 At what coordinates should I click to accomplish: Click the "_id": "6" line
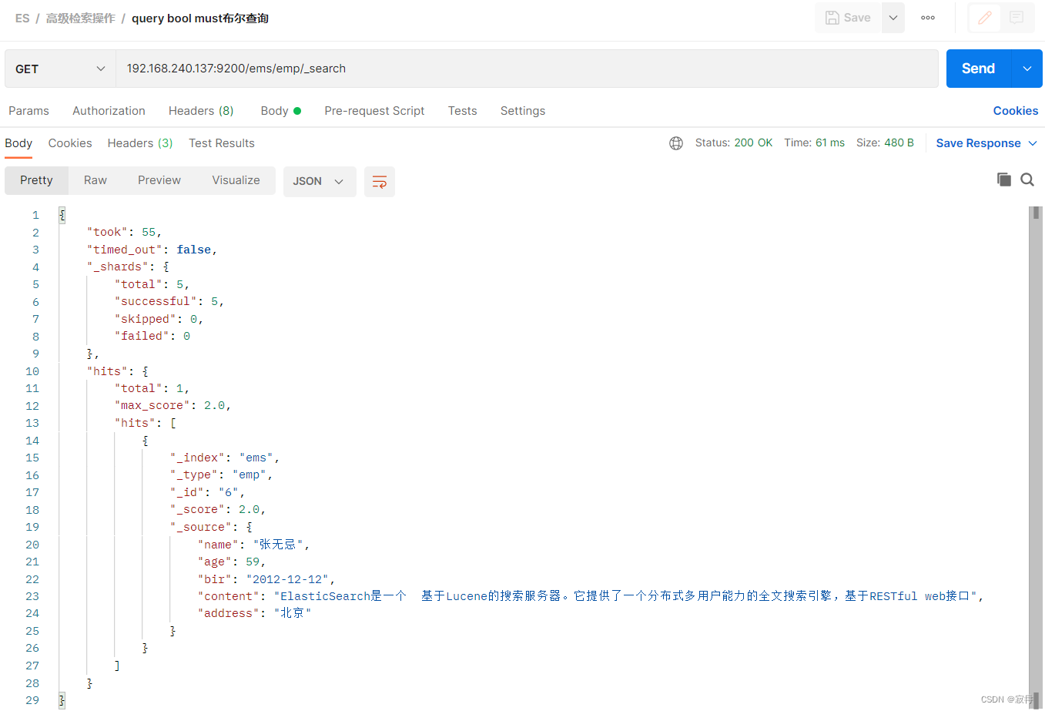pos(207,492)
